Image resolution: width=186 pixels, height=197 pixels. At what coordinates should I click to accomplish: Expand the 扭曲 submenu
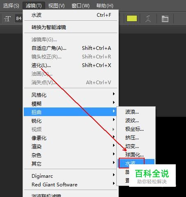(x=70, y=112)
